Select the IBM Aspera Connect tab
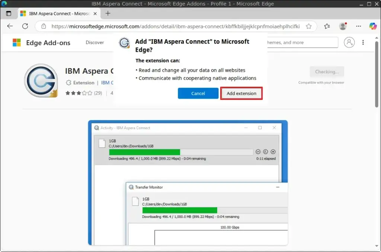Image resolution: width=381 pixels, height=252 pixels. [58, 14]
